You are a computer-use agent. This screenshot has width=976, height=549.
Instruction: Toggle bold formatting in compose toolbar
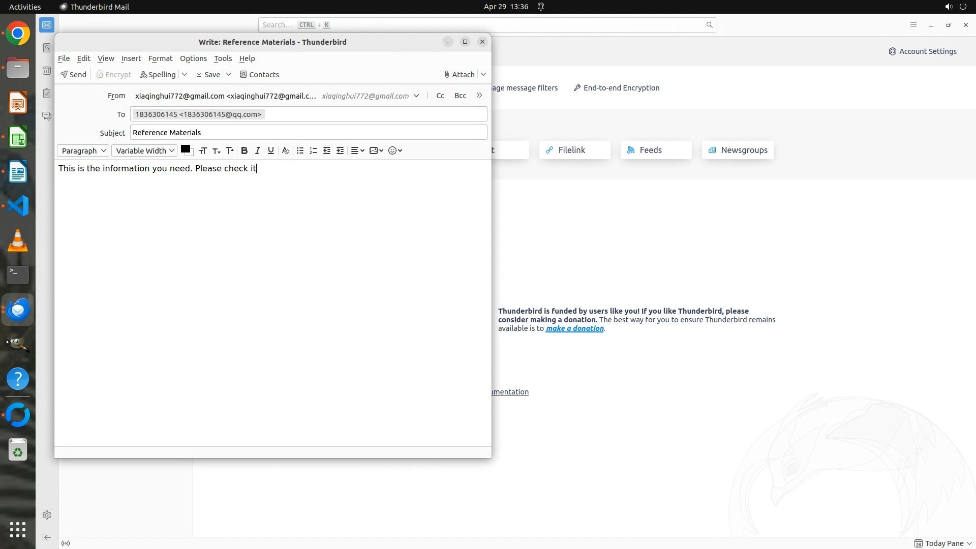tap(244, 150)
